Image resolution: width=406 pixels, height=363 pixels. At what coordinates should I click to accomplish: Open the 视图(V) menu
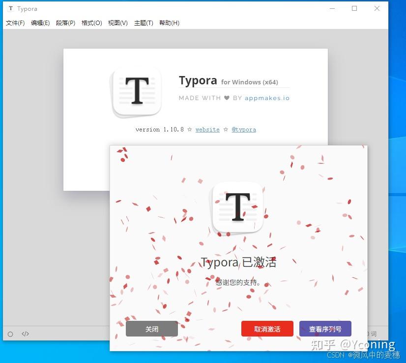click(x=117, y=23)
